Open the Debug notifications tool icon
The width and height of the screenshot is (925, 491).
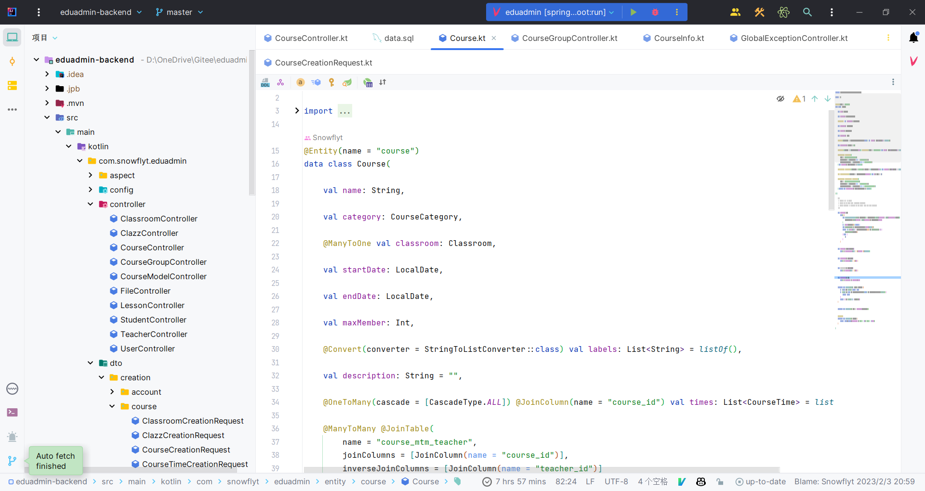point(12,437)
